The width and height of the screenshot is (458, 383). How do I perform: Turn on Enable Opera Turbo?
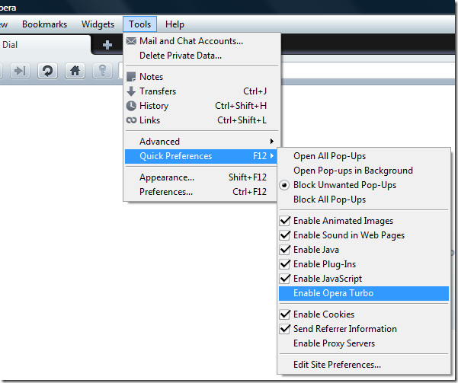[x=333, y=293]
